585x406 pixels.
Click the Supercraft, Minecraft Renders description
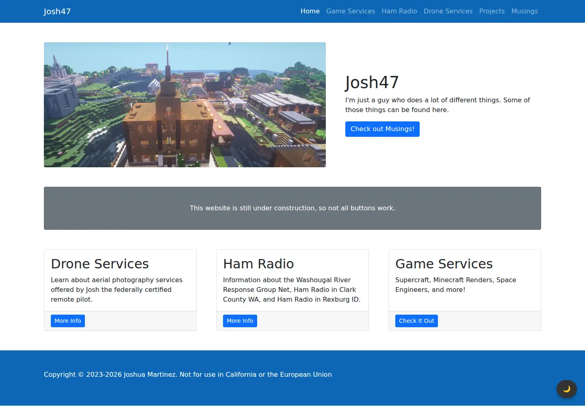(x=456, y=285)
